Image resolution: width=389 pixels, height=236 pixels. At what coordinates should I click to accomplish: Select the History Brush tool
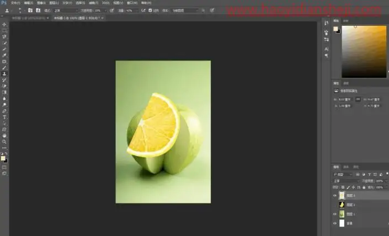(x=4, y=80)
